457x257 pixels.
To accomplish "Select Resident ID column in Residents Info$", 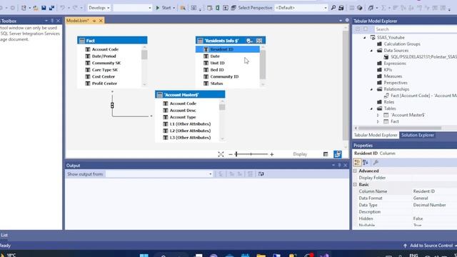I will click(228, 49).
